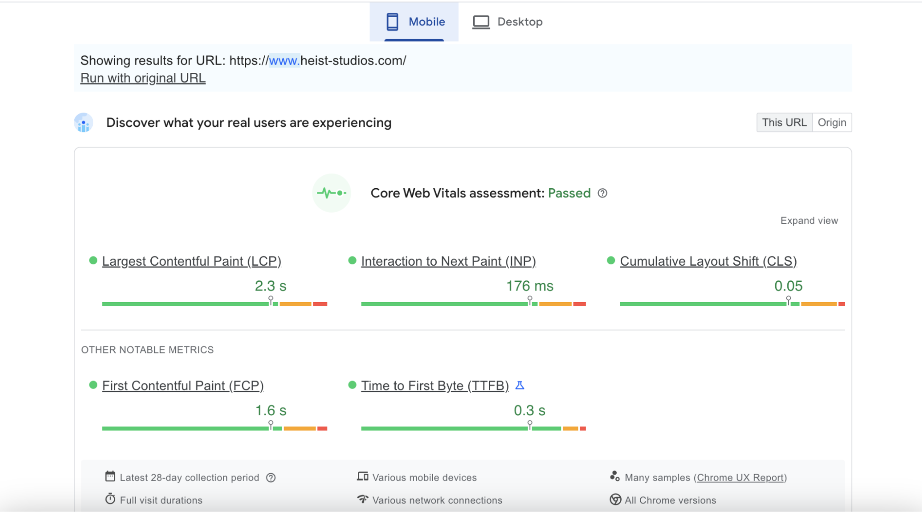Switch to the Origin toggle option
Viewport: 922px width, 512px height.
pyautogui.click(x=832, y=122)
